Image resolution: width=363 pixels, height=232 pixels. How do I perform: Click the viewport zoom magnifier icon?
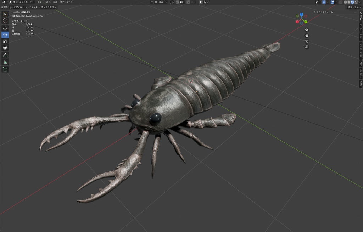tap(307, 30)
